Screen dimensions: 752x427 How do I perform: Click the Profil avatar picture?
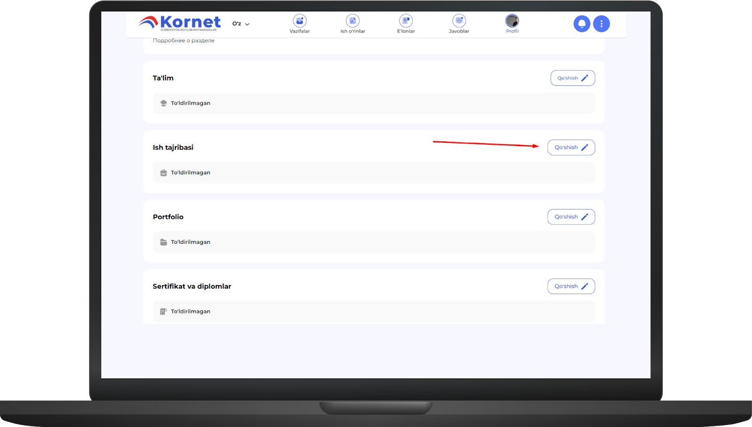pyautogui.click(x=512, y=21)
